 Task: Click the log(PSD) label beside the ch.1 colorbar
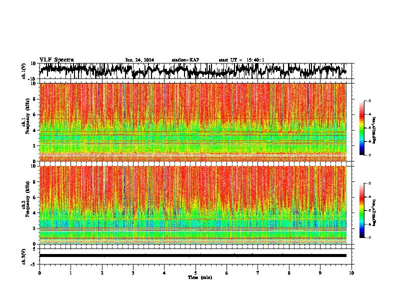click(x=374, y=130)
